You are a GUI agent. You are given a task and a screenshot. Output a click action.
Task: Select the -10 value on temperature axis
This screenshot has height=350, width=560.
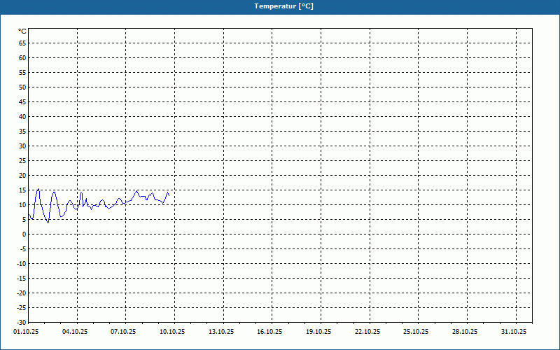coord(22,264)
